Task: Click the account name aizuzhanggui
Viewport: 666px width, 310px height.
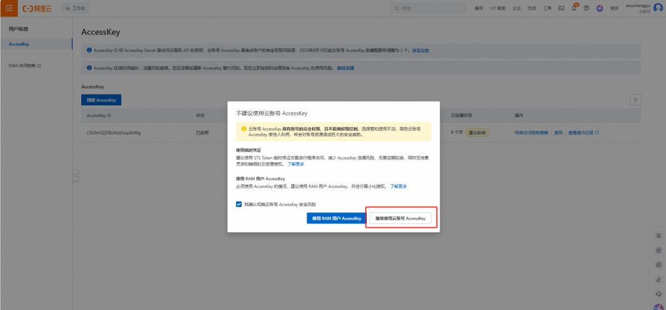Action: coord(638,6)
